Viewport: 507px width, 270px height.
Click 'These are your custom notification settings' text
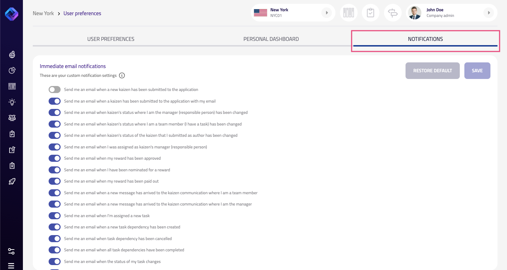coord(78,75)
